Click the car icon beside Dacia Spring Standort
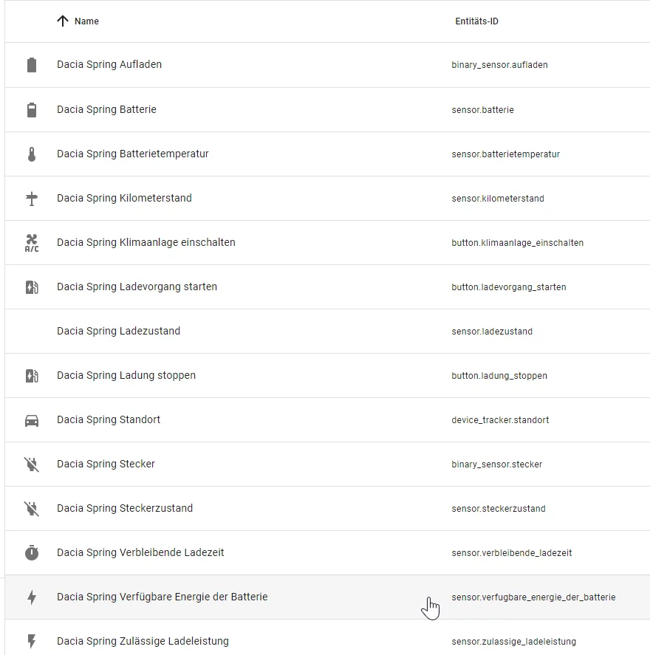The height and width of the screenshot is (655, 650). [32, 420]
